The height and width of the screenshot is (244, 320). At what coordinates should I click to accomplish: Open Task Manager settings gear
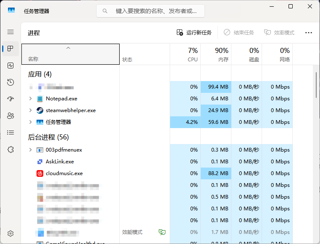[10, 234]
